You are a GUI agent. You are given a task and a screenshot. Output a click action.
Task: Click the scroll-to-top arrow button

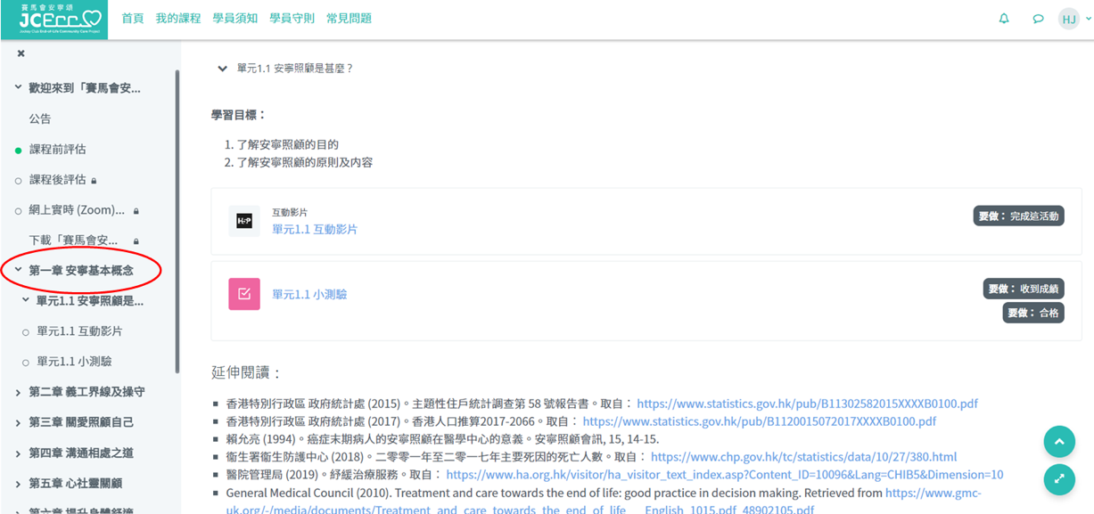pos(1059,442)
